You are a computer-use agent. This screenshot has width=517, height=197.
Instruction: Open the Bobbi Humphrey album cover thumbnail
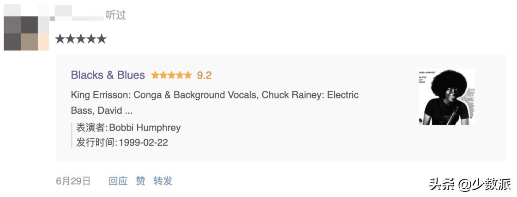[x=446, y=97]
